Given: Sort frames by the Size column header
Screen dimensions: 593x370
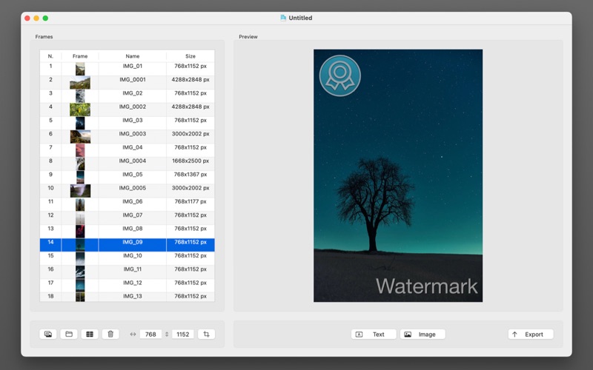Looking at the screenshot, I should [x=191, y=56].
